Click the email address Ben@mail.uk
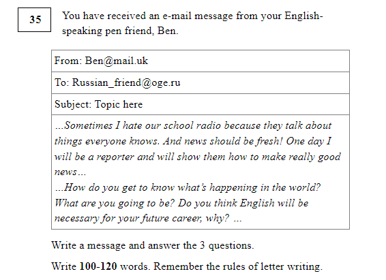386x280 pixels. [x=117, y=61]
